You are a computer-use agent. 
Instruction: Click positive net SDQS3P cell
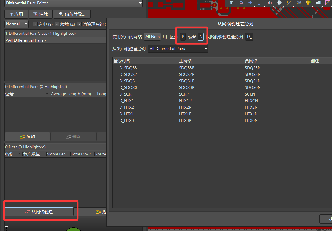187,68
